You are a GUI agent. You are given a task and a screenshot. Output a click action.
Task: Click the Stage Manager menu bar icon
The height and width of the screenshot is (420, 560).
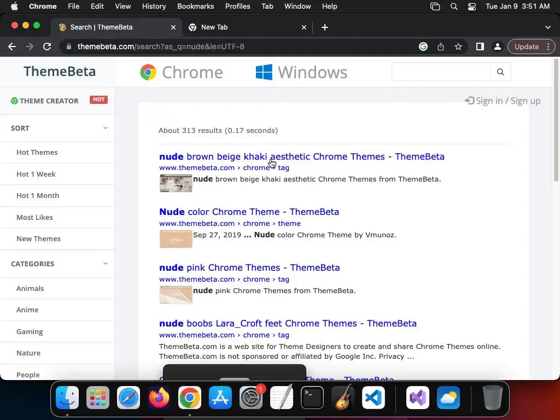click(x=435, y=7)
